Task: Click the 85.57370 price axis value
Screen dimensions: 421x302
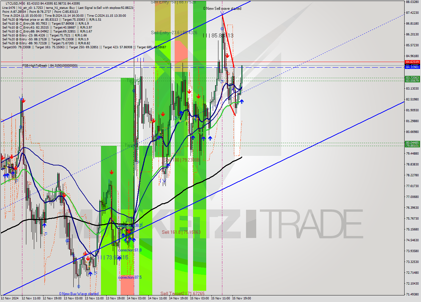Action: 412,45
